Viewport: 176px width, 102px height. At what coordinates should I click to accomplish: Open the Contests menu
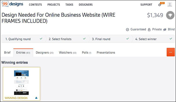[35, 5]
